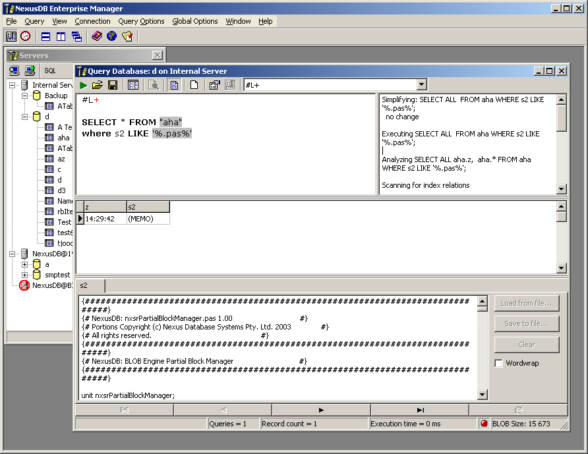Click the table icon of the aha table

[49, 138]
